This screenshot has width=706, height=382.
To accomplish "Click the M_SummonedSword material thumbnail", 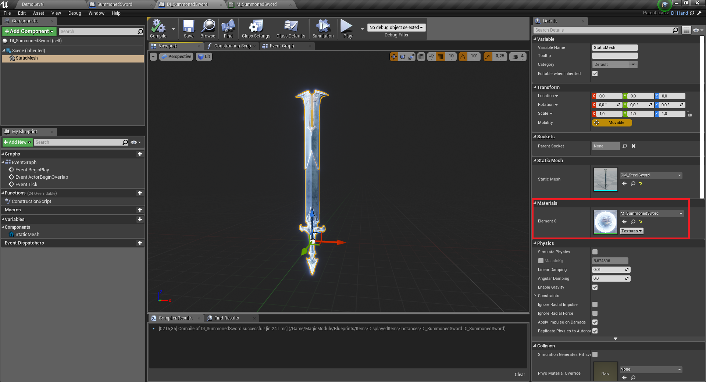I will (x=605, y=222).
